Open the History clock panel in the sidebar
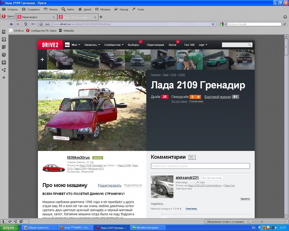The image size is (289, 231). [x=4, y=55]
